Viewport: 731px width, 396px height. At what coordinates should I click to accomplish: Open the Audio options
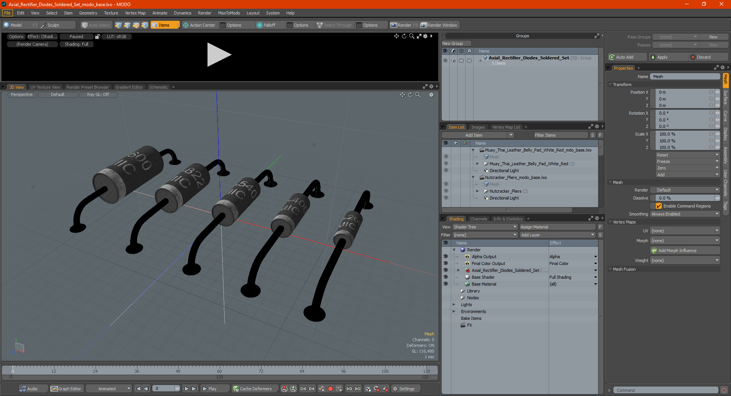[x=33, y=389]
